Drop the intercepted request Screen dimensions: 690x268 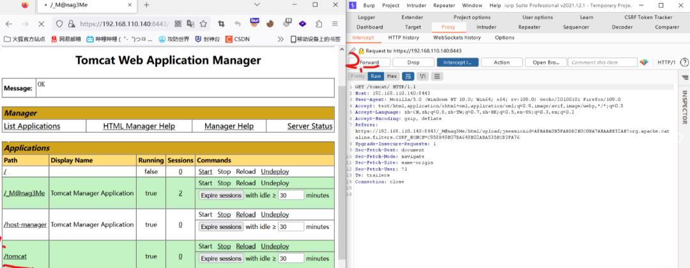pos(413,63)
